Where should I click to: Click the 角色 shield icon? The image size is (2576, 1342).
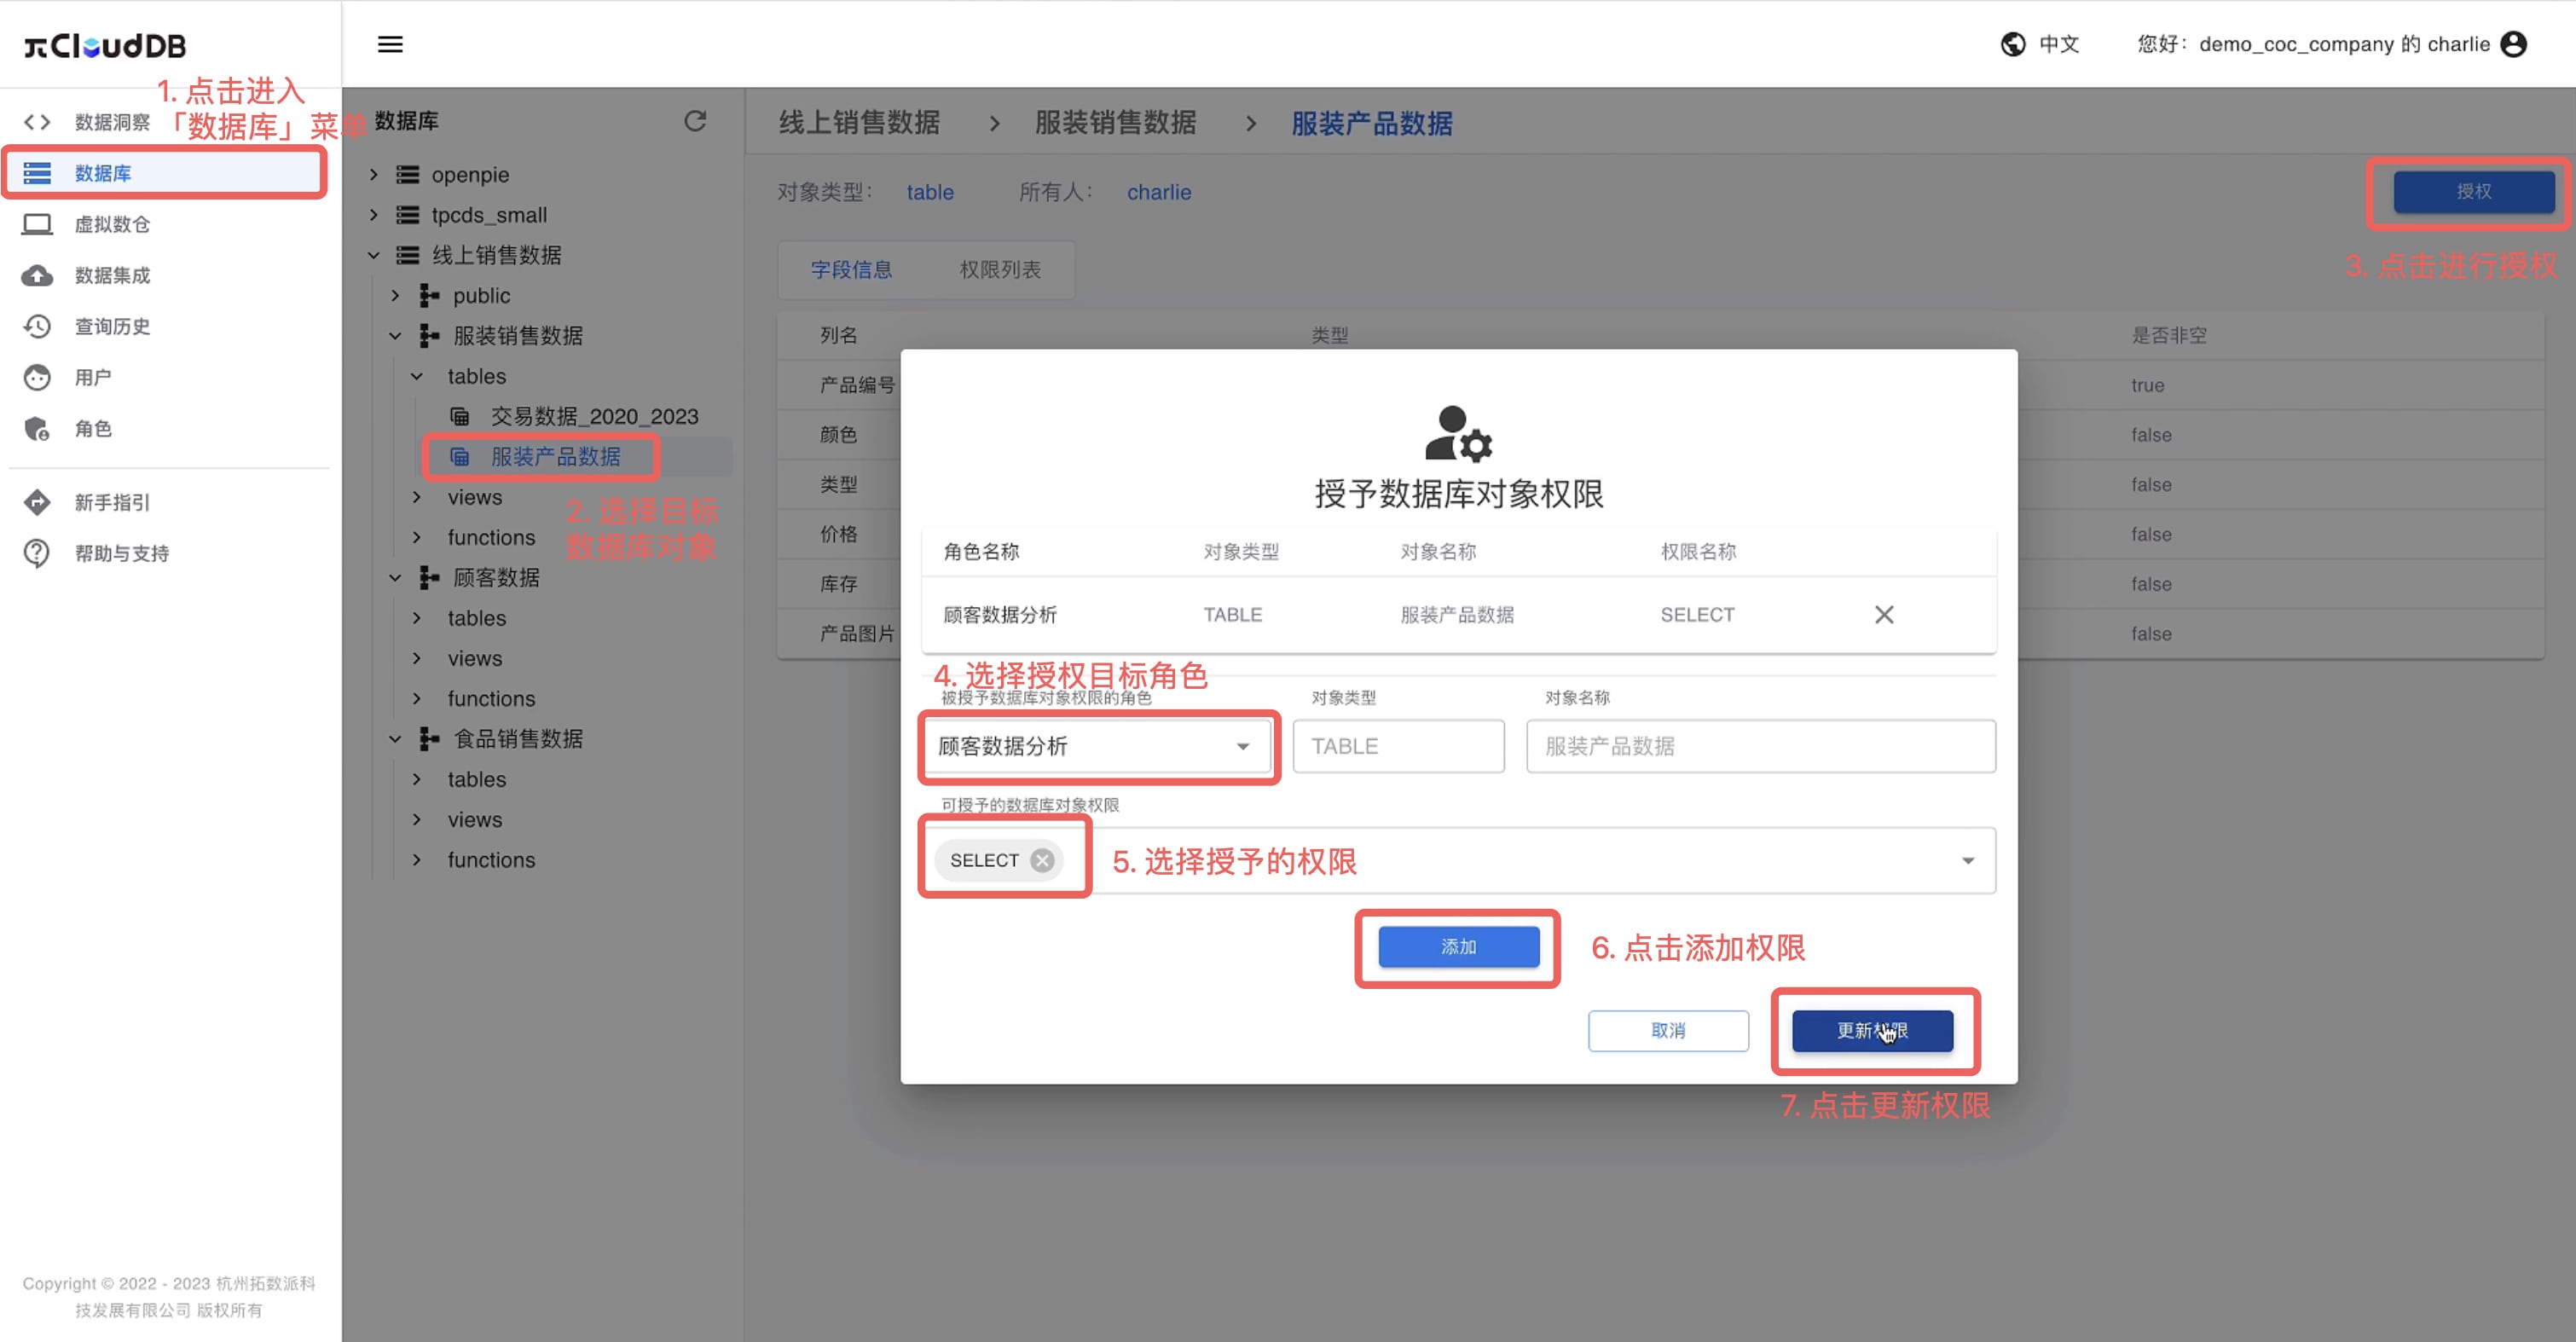(37, 429)
